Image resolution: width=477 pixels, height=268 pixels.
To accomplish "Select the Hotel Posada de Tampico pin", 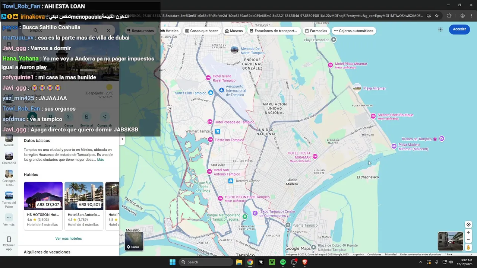I will click(x=210, y=122).
